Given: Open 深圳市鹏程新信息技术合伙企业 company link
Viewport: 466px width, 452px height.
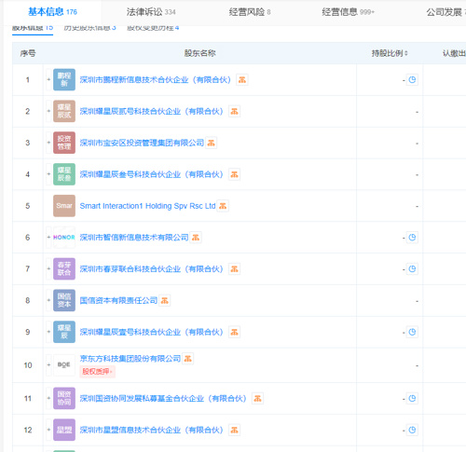Looking at the screenshot, I should 156,80.
